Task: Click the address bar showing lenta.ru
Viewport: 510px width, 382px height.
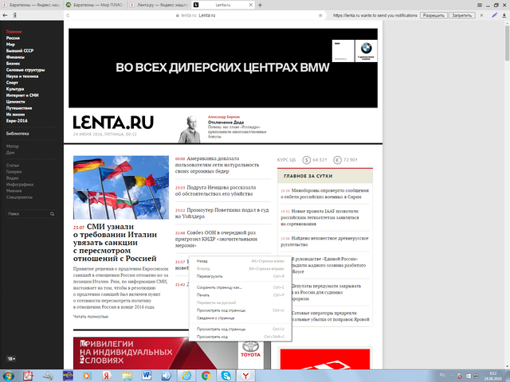Action: (195, 15)
